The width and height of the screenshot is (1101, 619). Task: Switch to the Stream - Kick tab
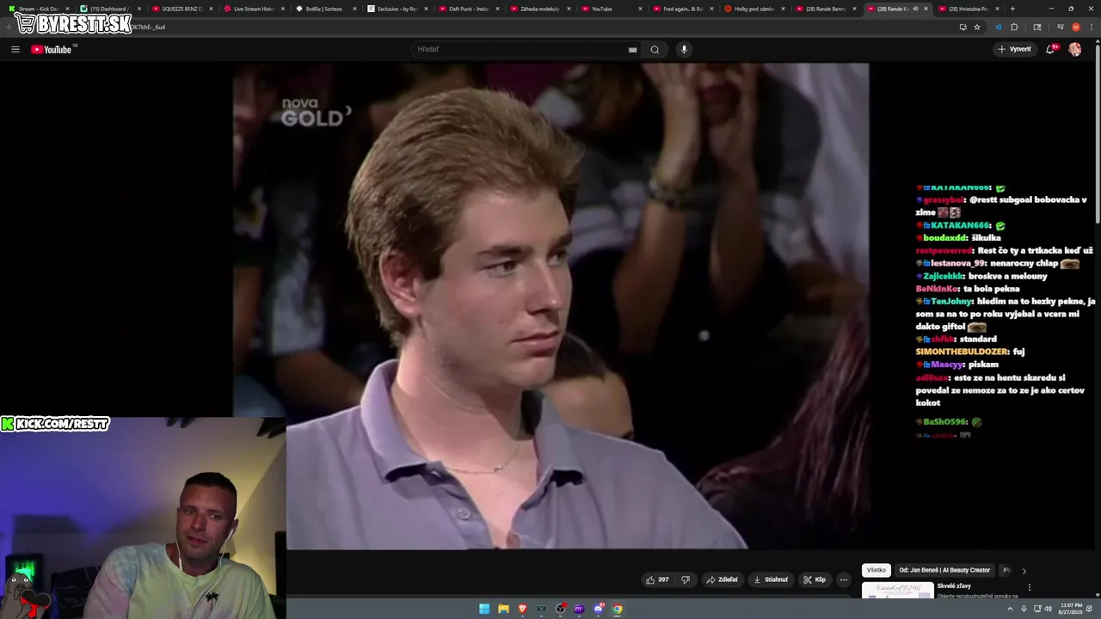[40, 9]
